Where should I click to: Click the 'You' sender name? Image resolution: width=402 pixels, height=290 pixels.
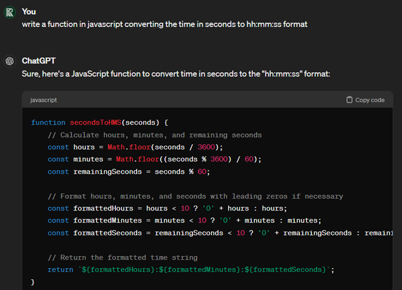click(x=29, y=11)
